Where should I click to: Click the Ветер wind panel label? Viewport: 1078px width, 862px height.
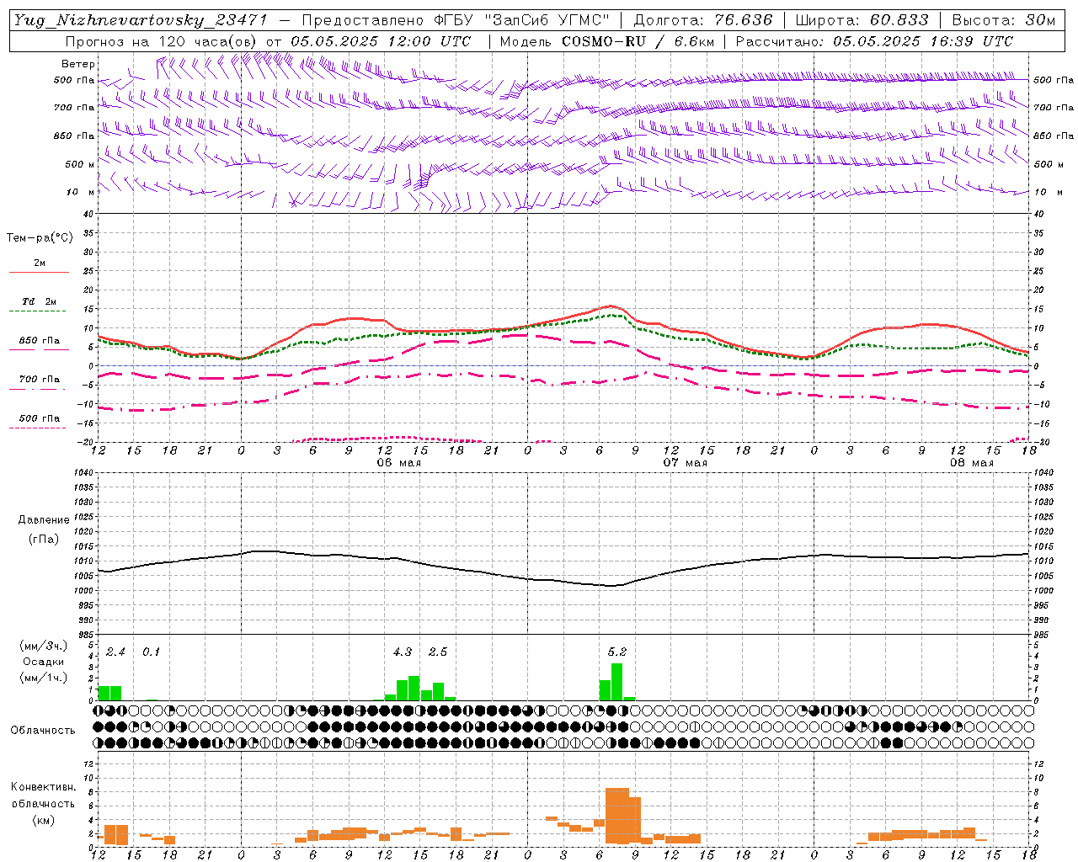(x=78, y=64)
